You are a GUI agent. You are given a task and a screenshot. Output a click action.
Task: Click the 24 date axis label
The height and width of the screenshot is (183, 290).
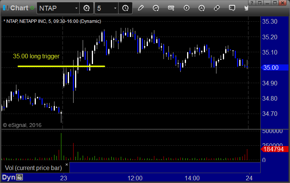249,178
